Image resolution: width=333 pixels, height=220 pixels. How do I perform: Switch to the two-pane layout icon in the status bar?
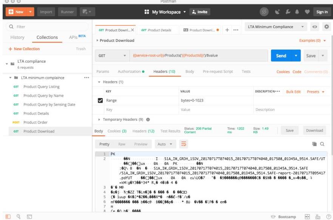pyautogui.click(x=307, y=217)
